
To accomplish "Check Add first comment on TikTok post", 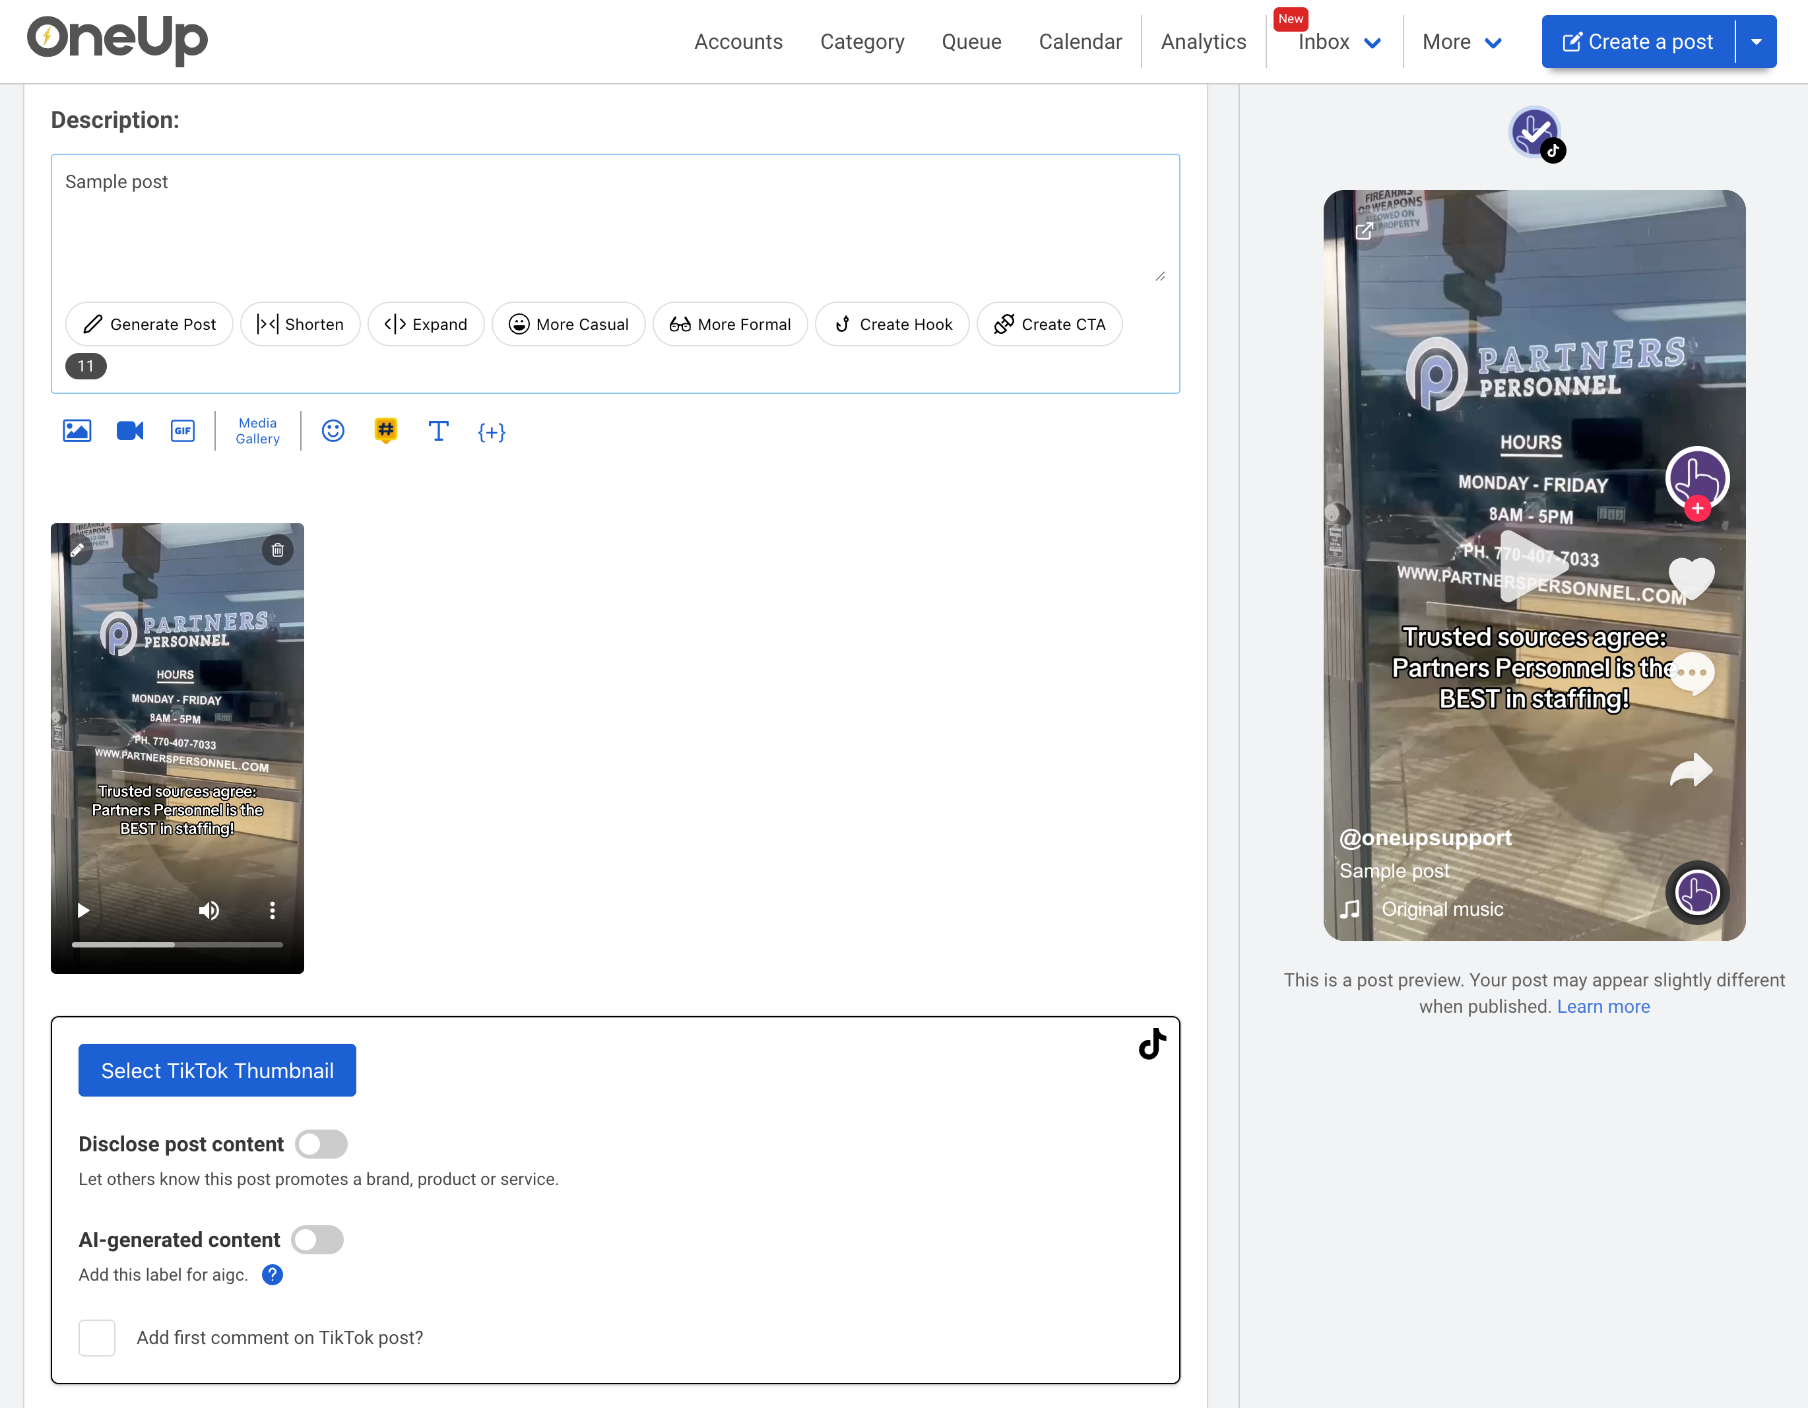I will click(97, 1337).
